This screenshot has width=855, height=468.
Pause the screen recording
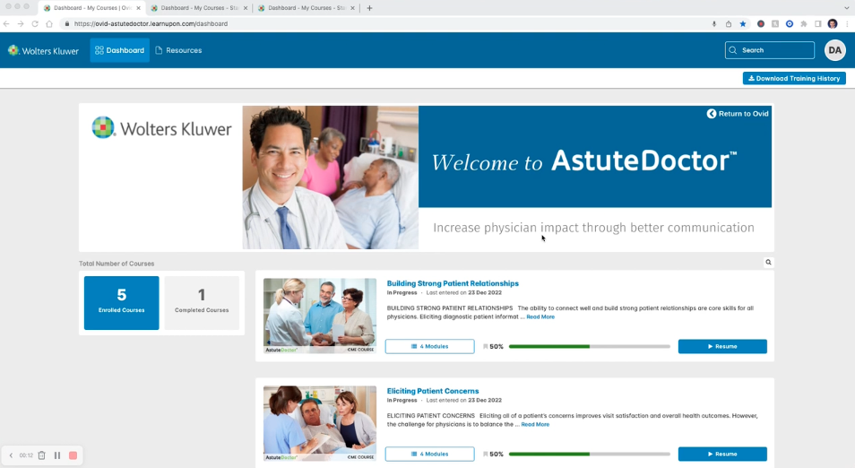pos(57,455)
